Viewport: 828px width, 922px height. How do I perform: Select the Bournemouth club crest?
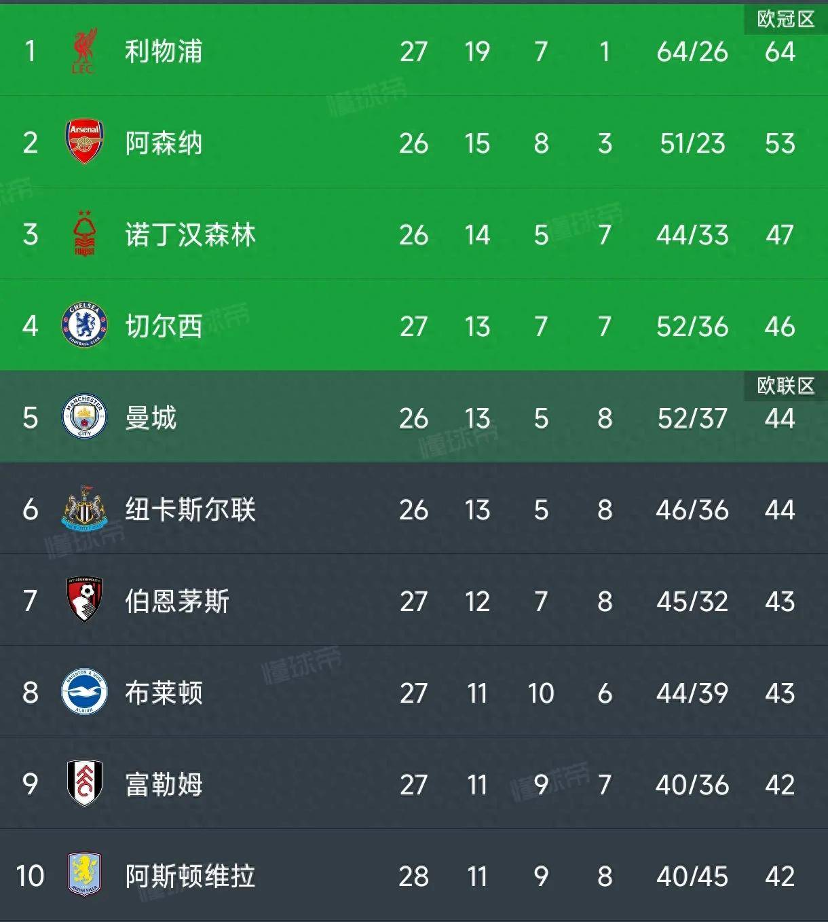click(x=84, y=600)
